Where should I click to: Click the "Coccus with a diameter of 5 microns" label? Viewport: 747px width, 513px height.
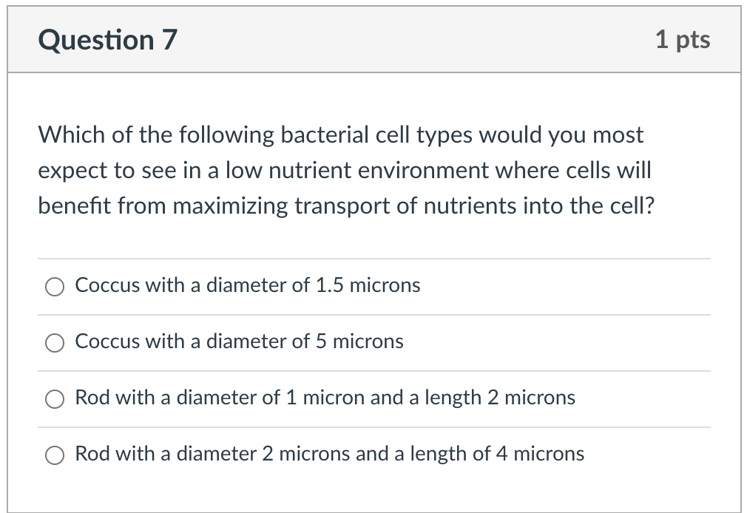tap(239, 342)
